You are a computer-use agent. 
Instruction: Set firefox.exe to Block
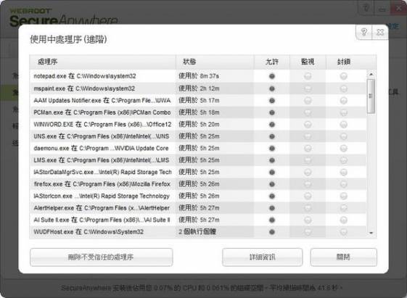coord(343,184)
